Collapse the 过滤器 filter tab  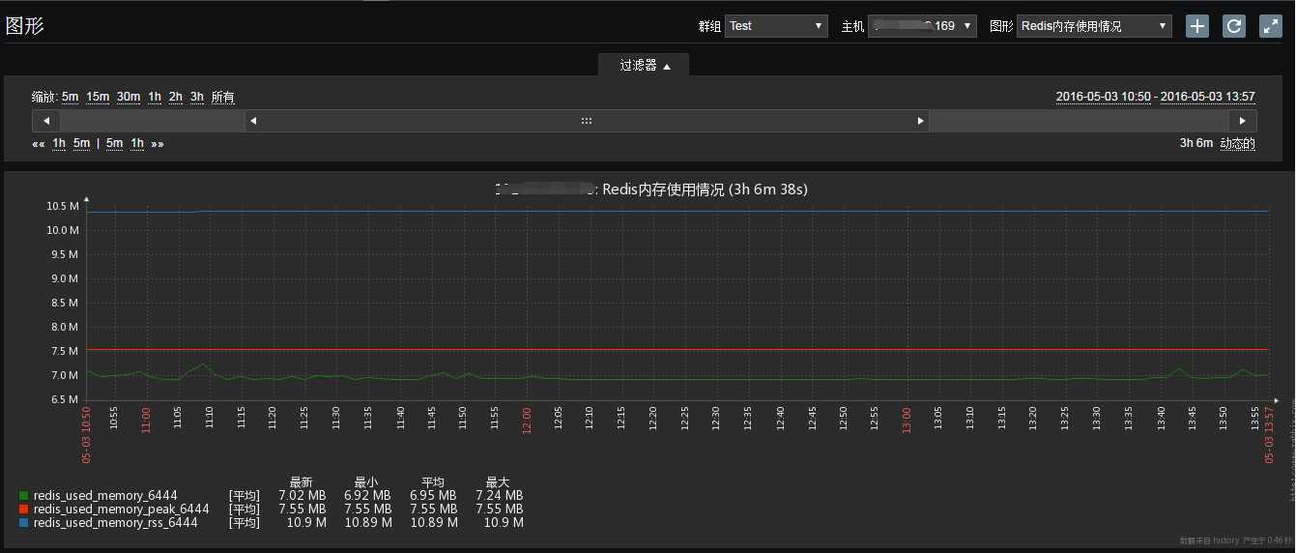[644, 65]
